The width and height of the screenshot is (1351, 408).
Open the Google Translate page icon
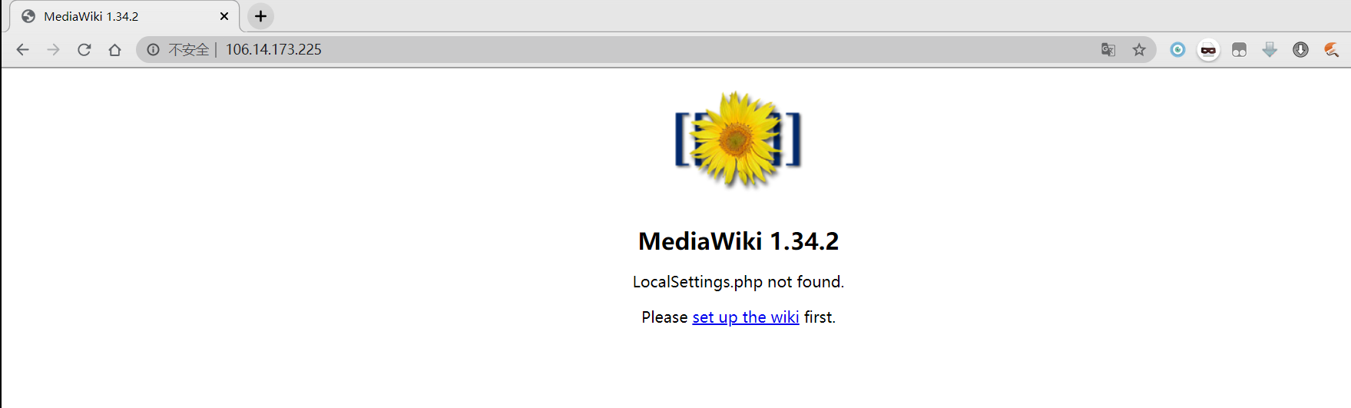pos(1108,50)
